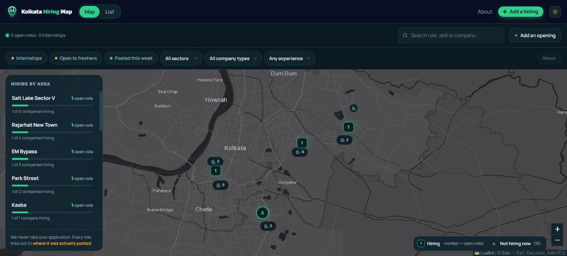567x256 pixels.
Task: Click the Salt Lake Sector V progress bar
Action: pos(52,105)
